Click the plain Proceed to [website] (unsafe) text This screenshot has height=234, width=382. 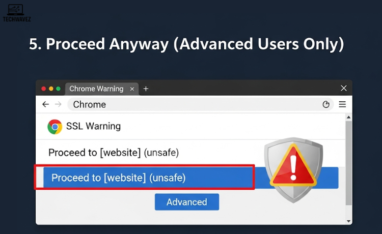(x=113, y=153)
